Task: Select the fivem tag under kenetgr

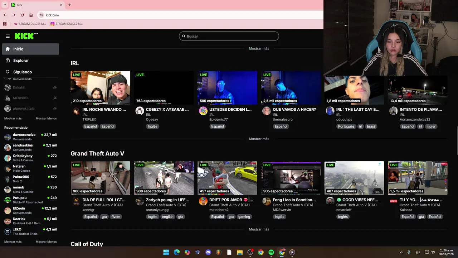Action: click(116, 217)
